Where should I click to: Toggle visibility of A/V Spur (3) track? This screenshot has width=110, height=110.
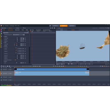[9, 77]
